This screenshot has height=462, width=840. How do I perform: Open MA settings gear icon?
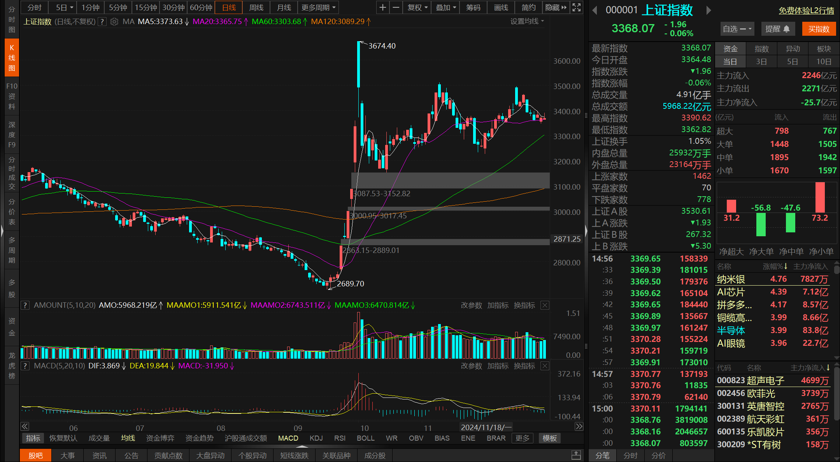point(114,22)
